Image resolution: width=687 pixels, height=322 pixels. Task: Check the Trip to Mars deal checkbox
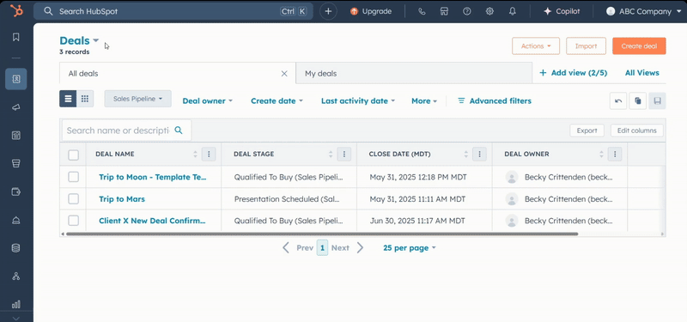click(x=74, y=199)
